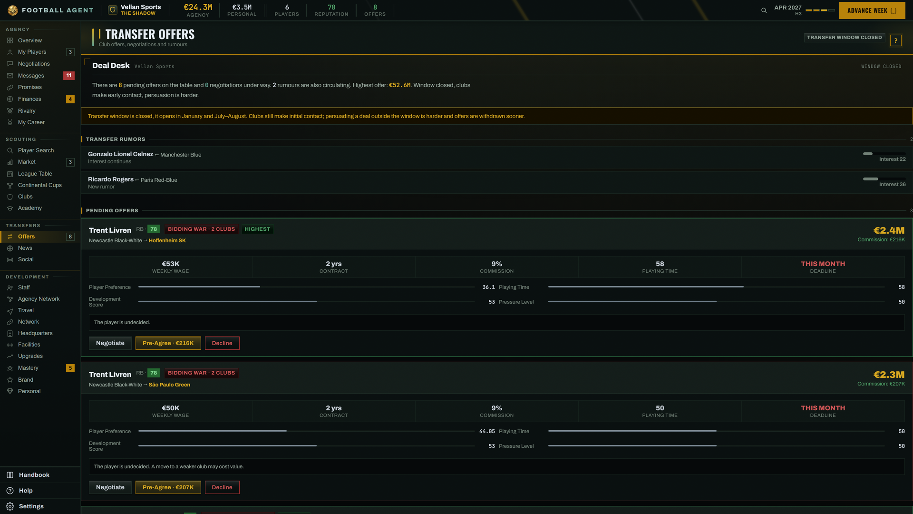Advance to the next week

pyautogui.click(x=872, y=10)
